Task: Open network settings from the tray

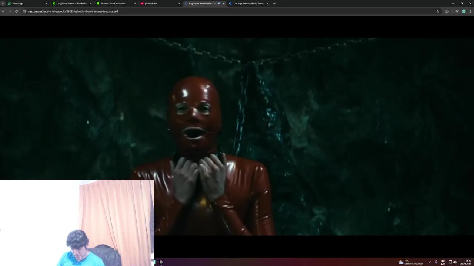Action: tap(450, 262)
